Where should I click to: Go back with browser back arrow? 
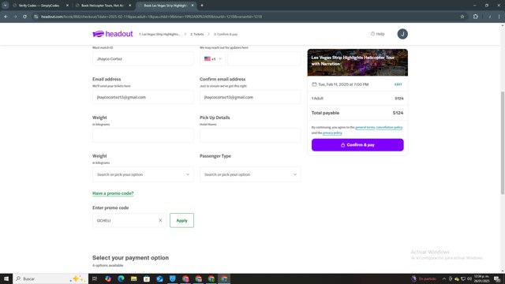[x=6, y=17]
